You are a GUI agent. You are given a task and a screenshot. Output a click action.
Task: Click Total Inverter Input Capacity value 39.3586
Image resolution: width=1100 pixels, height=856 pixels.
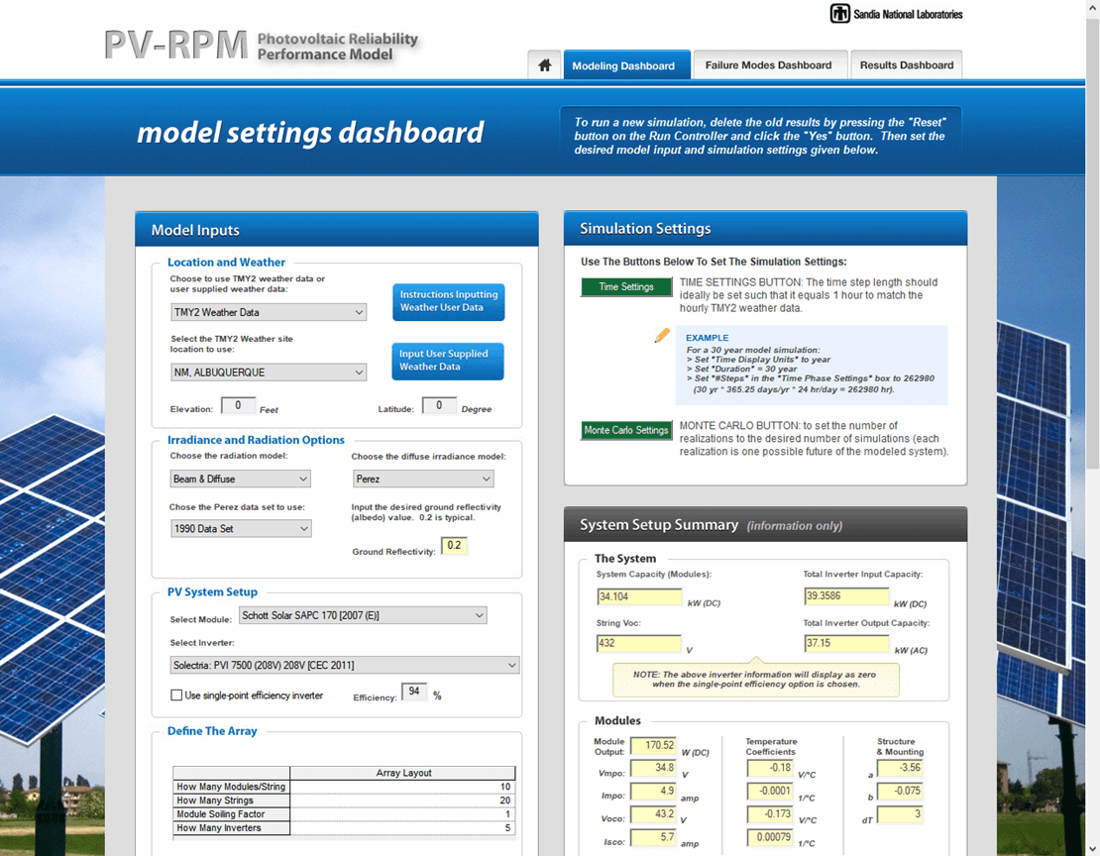846,595
